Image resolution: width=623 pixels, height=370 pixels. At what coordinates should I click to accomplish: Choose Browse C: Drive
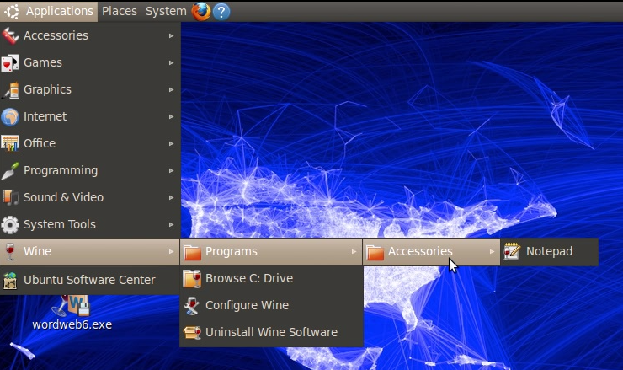pos(271,278)
